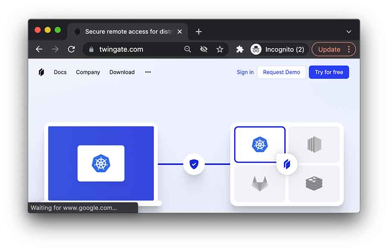The image size is (388, 250).
Task: Open Chrome's three-dot menu next to Update
Action: pyautogui.click(x=350, y=49)
